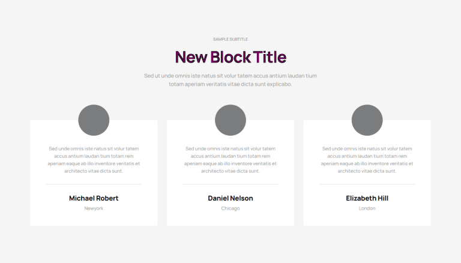Click the Daniel Nelson name
Viewport: 461px width, 263px height.
[x=230, y=198]
